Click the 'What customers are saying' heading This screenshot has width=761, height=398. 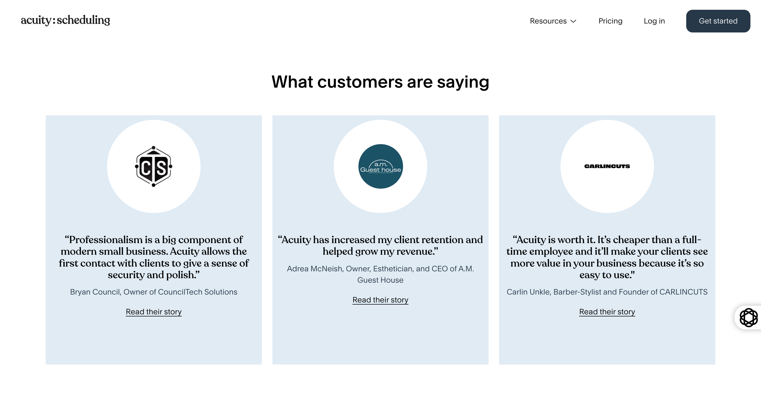pos(380,82)
